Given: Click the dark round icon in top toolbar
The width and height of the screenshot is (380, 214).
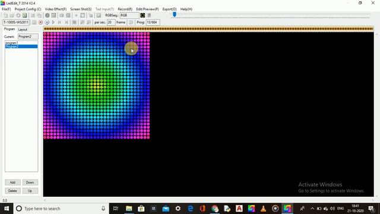Looking at the screenshot, I should (x=47, y=15).
